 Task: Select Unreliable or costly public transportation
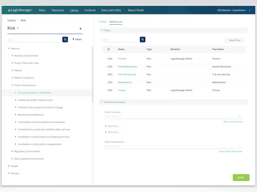click(x=40, y=144)
